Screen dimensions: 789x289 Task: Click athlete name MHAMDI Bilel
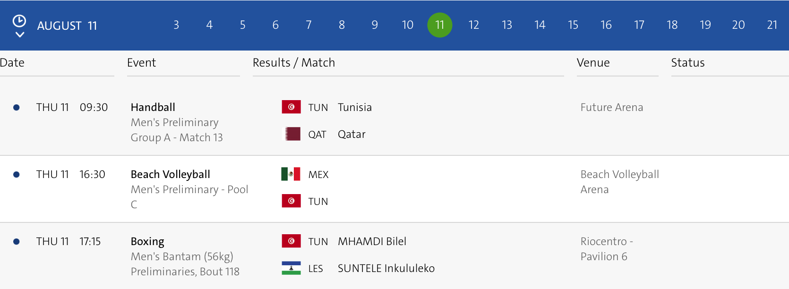pos(372,241)
